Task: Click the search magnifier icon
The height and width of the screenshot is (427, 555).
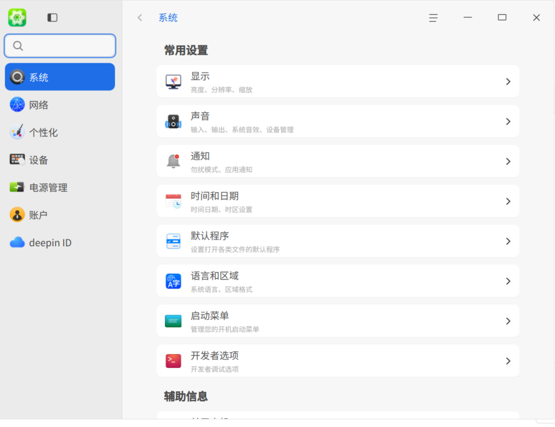Action: [x=18, y=46]
